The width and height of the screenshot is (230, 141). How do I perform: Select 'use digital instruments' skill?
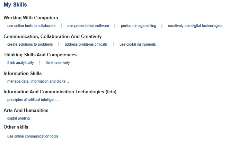pos(138,44)
